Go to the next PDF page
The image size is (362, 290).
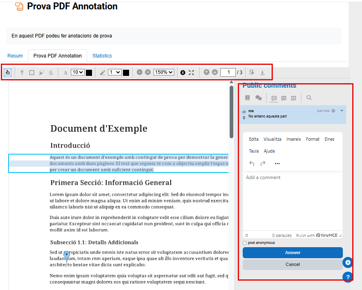pos(215,72)
